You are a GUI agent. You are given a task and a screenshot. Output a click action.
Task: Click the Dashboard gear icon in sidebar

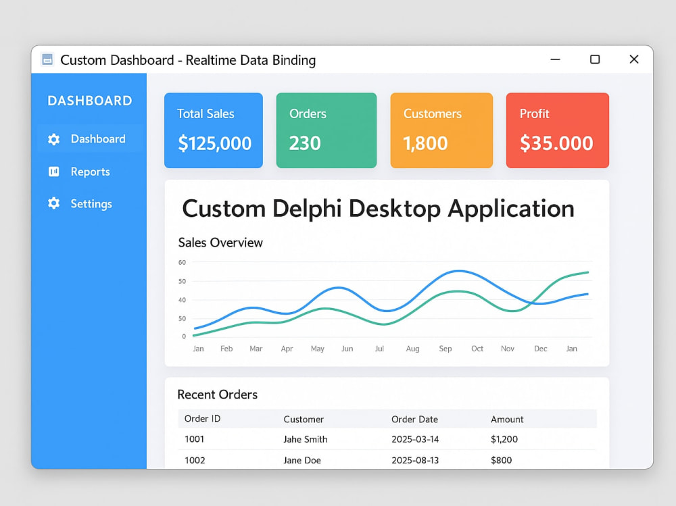click(x=54, y=139)
